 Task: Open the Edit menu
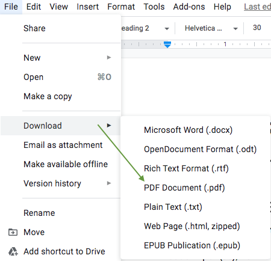tap(34, 7)
